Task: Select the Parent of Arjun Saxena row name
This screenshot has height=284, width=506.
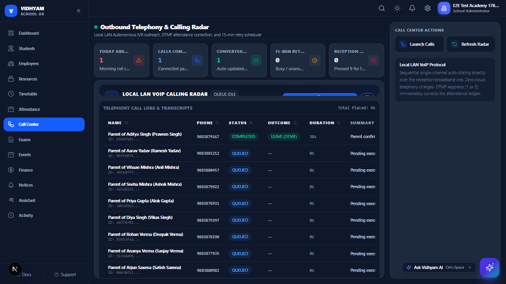Action: click(144, 267)
